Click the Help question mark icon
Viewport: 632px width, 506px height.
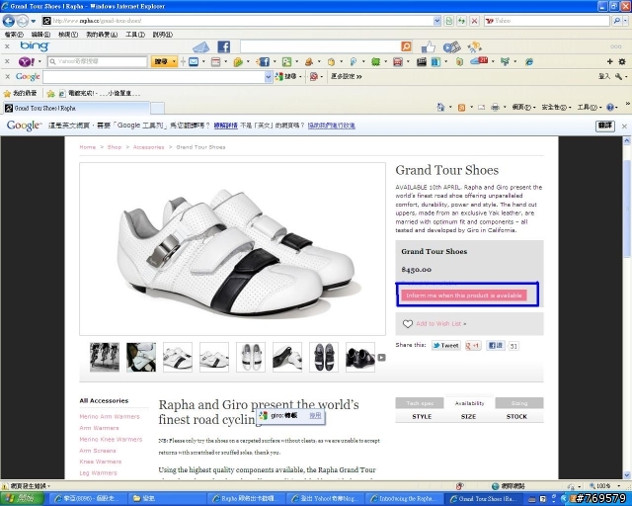[610, 108]
